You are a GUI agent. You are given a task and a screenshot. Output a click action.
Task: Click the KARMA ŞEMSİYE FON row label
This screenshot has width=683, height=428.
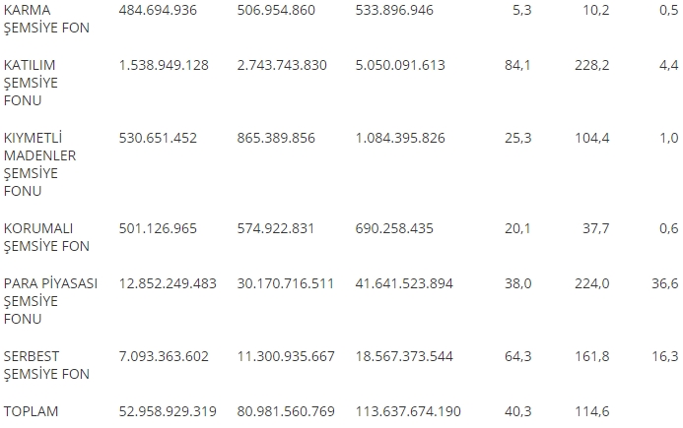coord(46,19)
